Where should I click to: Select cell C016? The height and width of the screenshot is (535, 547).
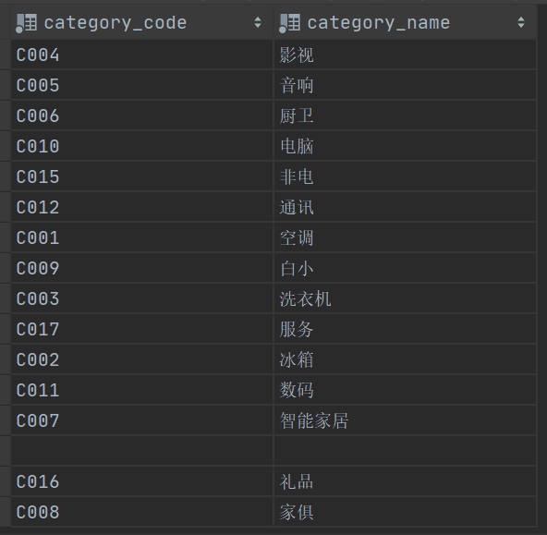(x=141, y=481)
